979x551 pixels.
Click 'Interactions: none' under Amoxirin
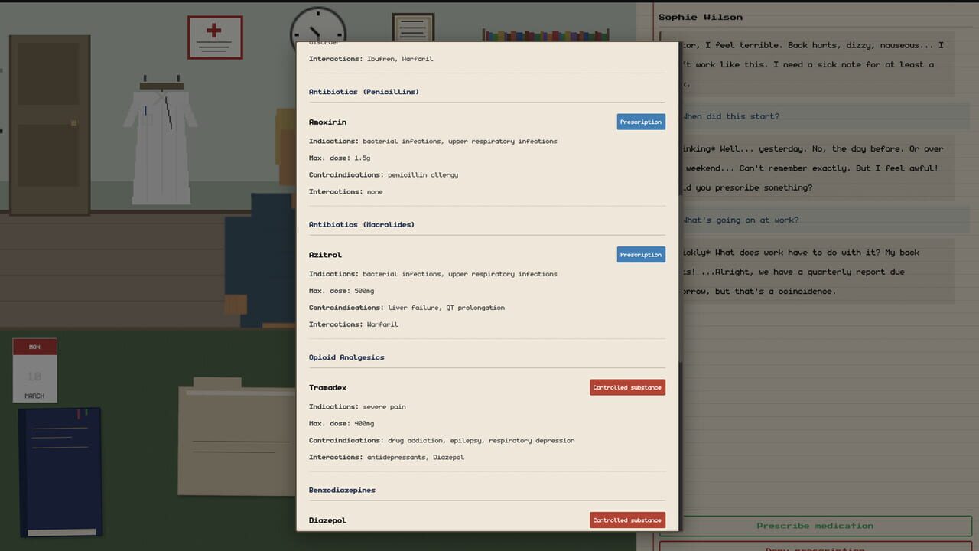tap(345, 191)
